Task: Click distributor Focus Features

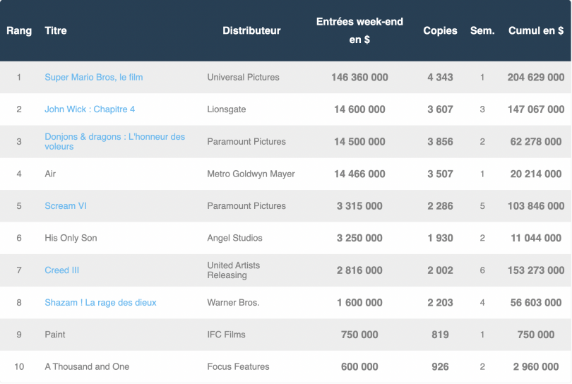Action: point(238,367)
